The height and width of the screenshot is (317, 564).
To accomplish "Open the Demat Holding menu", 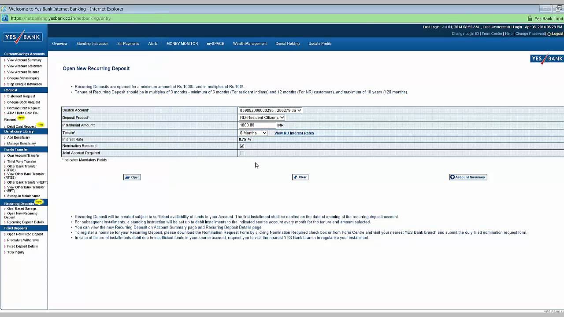I will point(287,44).
